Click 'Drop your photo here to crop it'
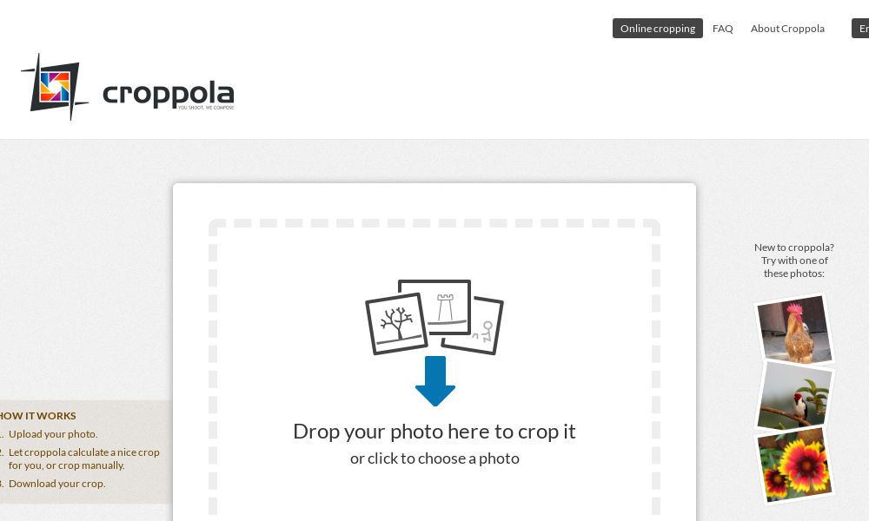 click(x=434, y=431)
